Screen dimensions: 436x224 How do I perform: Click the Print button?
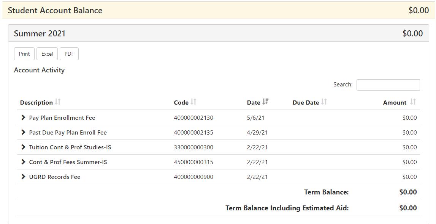point(24,54)
